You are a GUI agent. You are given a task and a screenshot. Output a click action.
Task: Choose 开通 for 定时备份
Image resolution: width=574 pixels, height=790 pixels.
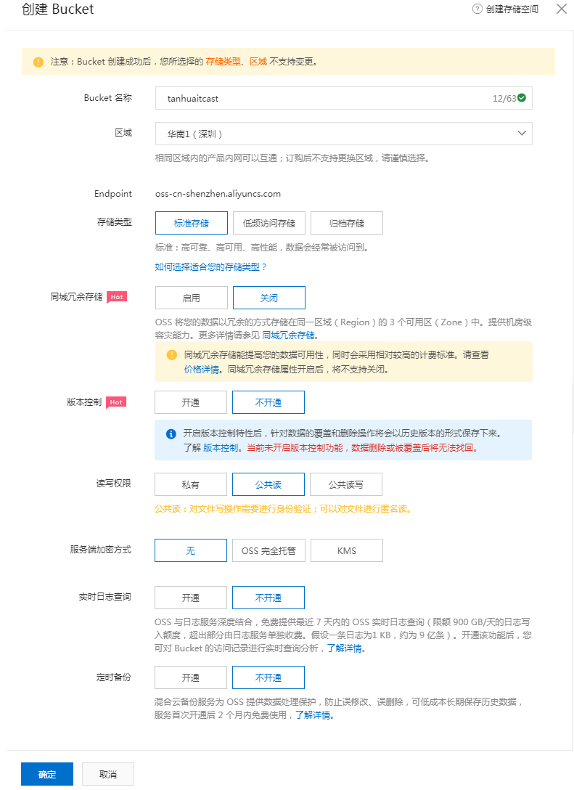point(191,677)
